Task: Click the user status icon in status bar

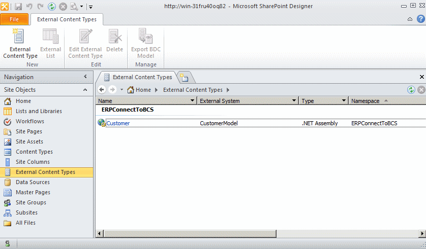Action: tap(7, 243)
